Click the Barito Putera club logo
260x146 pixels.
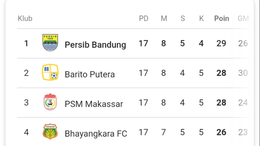[50, 73]
